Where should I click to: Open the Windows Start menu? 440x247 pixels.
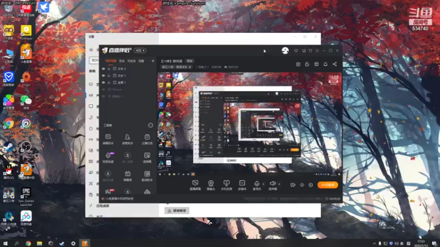(5, 243)
